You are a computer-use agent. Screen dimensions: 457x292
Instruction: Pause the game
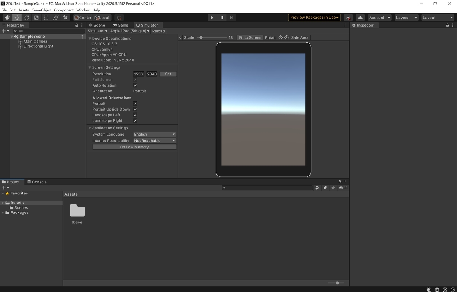point(222,18)
